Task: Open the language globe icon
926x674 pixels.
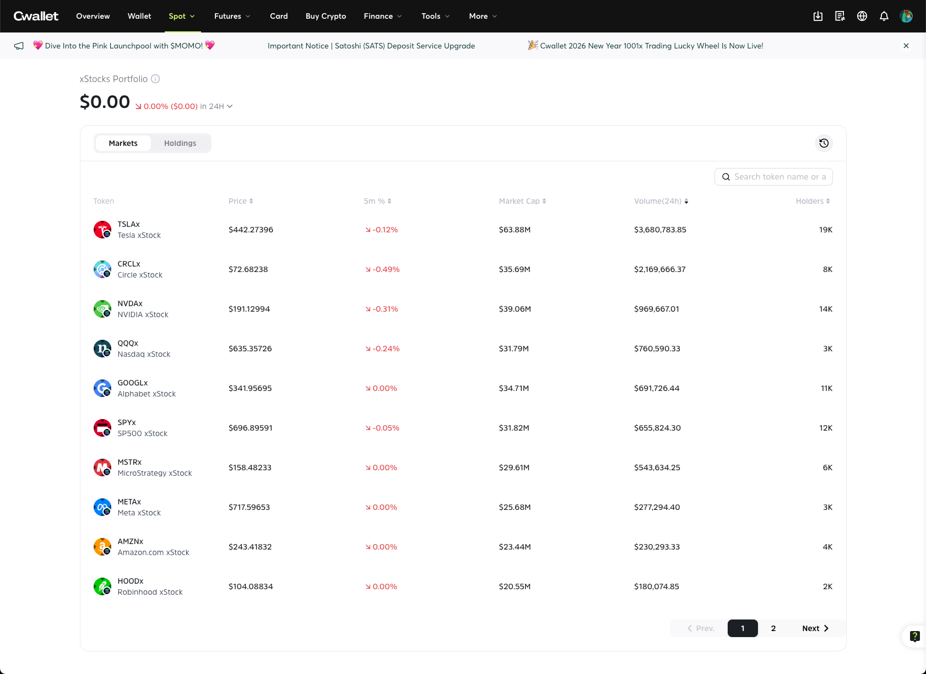Action: point(862,16)
